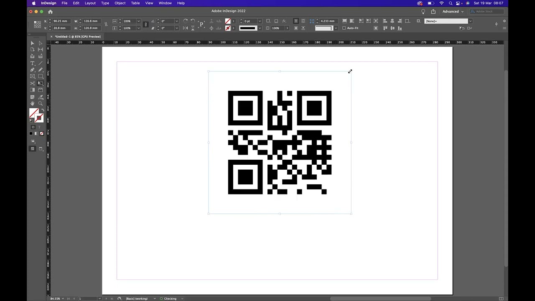Select the Pen tool
535x301 pixels.
[x=32, y=70]
